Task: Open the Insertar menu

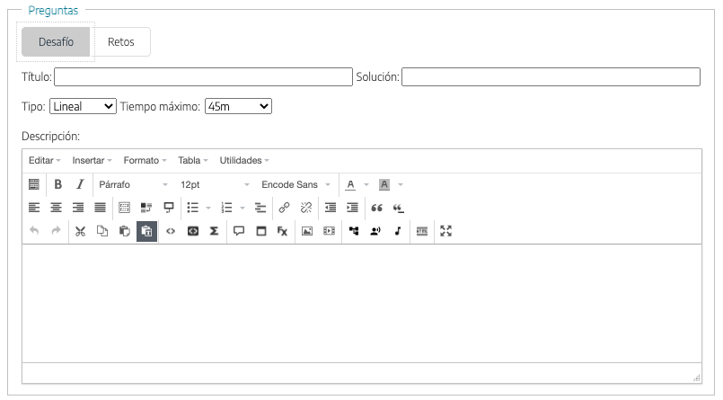Action: pos(92,160)
